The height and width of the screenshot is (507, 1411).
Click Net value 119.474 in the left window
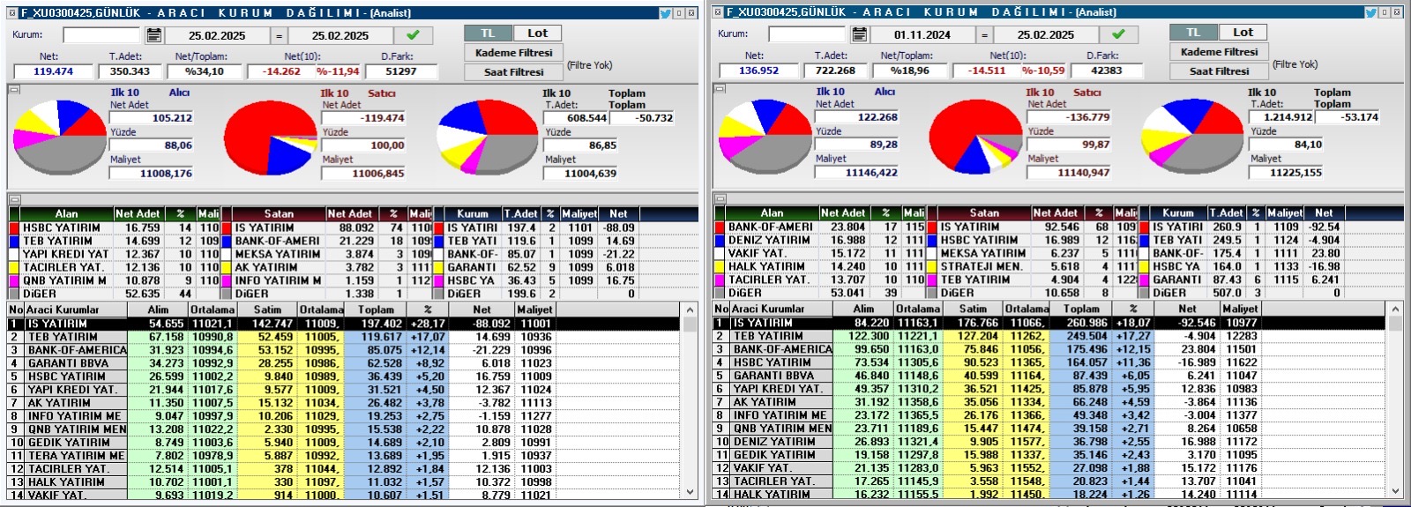[x=53, y=71]
